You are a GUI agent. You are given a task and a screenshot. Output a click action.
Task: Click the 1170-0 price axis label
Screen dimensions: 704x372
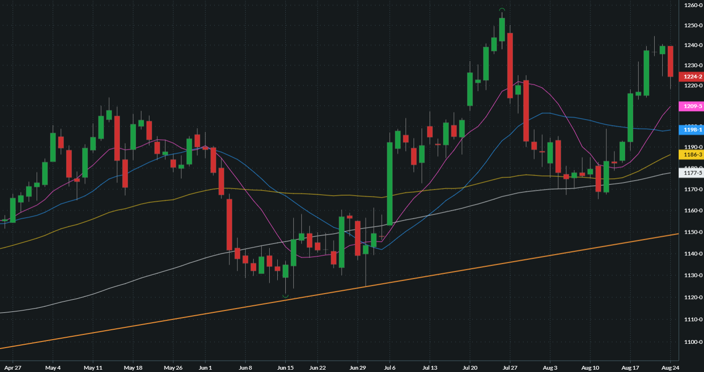tap(693, 190)
